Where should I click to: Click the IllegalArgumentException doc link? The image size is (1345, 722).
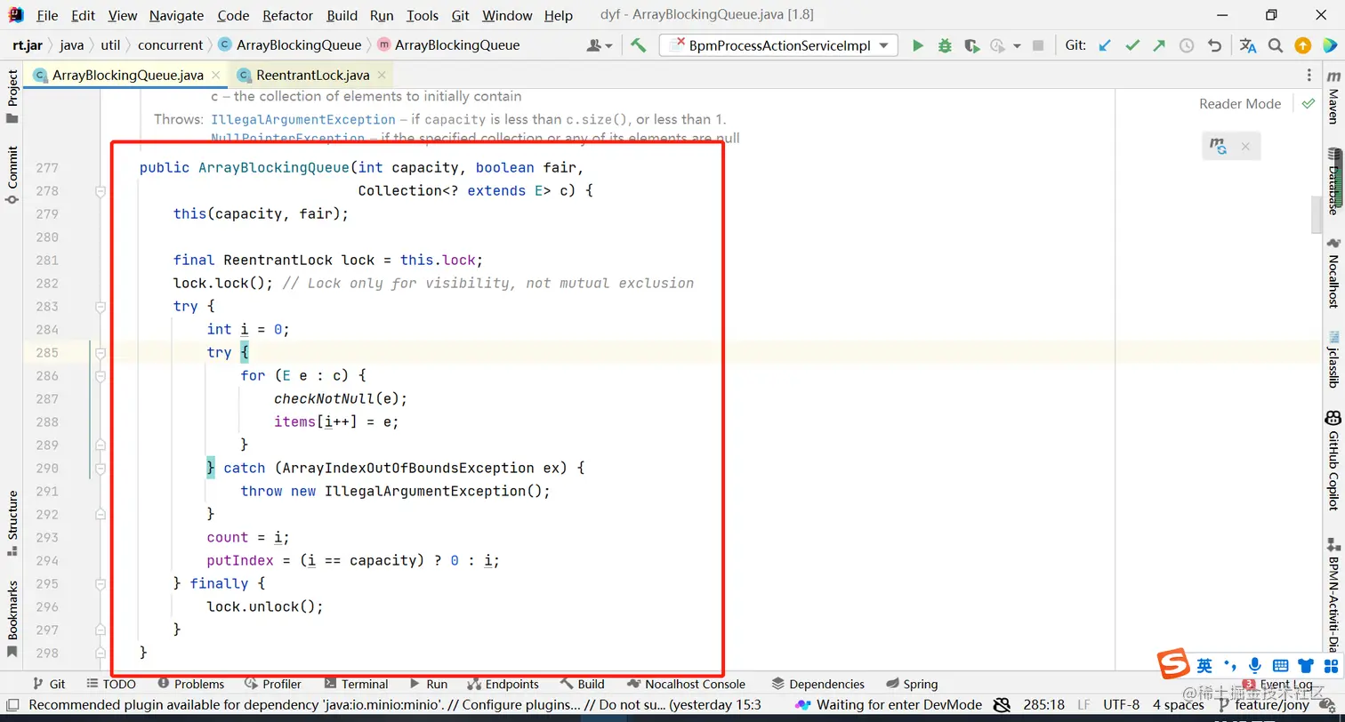(303, 119)
